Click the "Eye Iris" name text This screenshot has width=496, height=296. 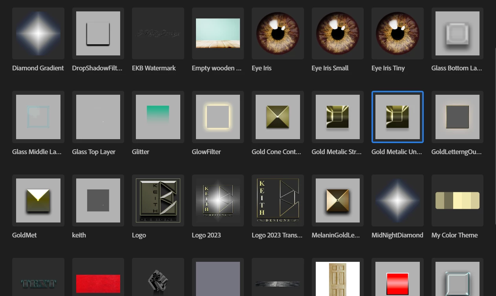coord(262,68)
